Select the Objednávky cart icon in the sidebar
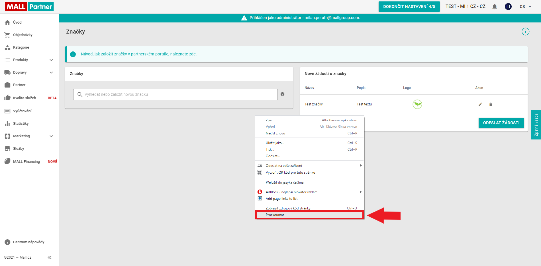The image size is (541, 266). click(x=7, y=35)
